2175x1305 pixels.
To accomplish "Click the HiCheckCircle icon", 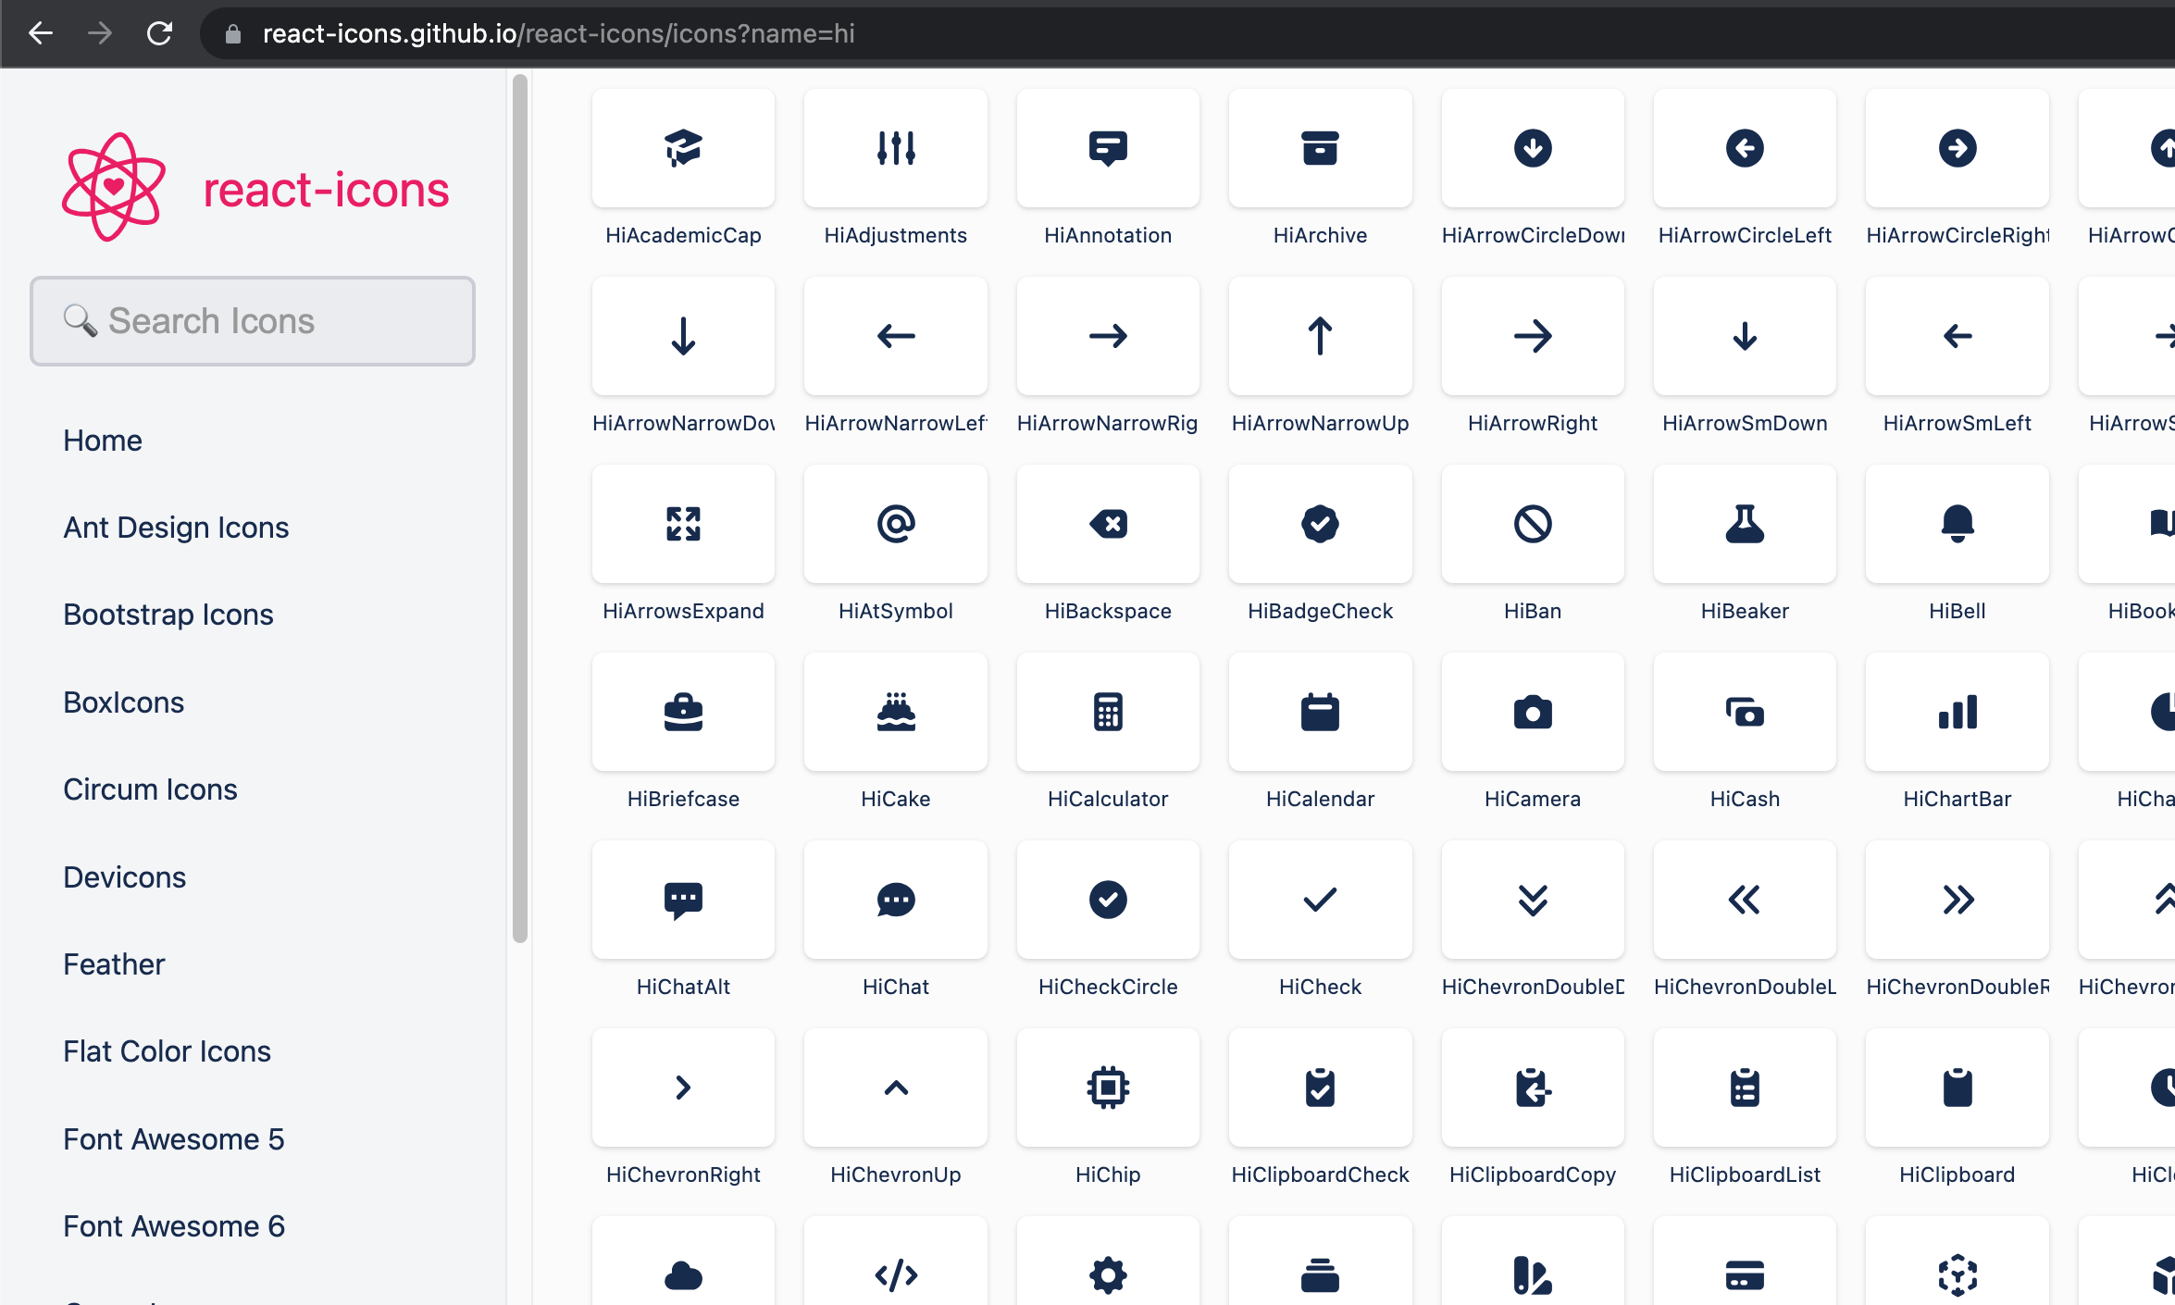I will pyautogui.click(x=1108, y=900).
